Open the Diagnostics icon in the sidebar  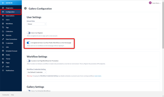pyautogui.click(x=3, y=8)
